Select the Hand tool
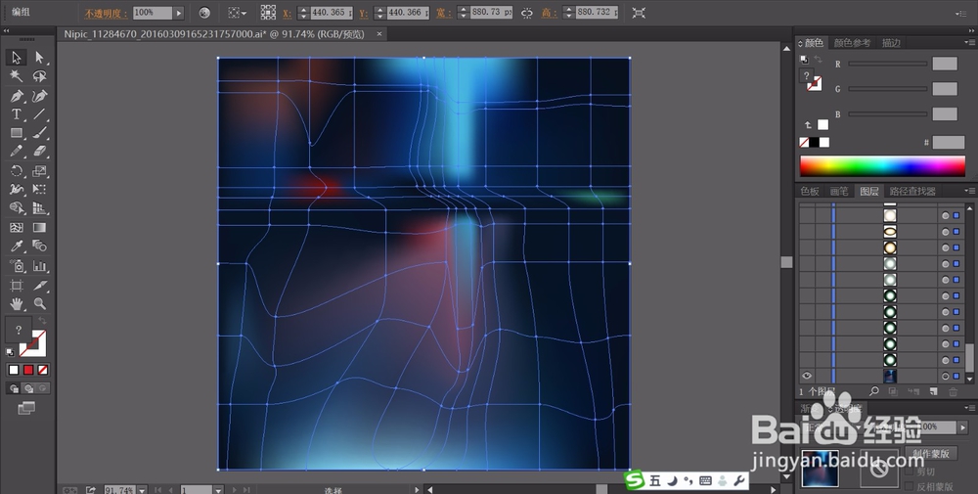 coord(17,304)
